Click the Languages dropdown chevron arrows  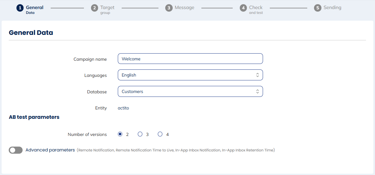(x=258, y=75)
